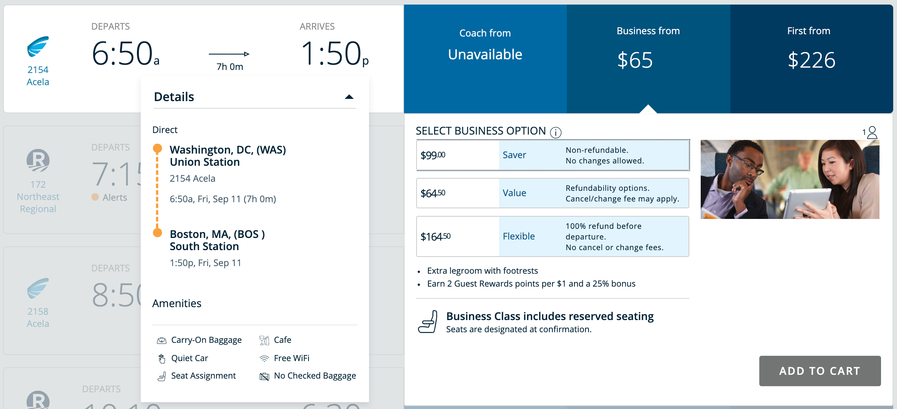The image size is (897, 409).
Task: Click the info icon beside Select Business Option
Action: click(555, 132)
